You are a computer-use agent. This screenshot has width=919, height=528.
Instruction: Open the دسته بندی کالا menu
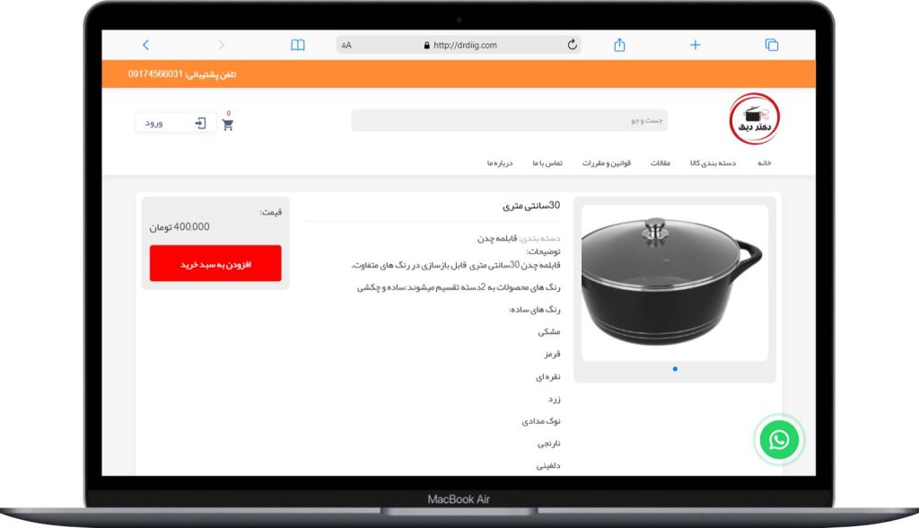coord(713,163)
